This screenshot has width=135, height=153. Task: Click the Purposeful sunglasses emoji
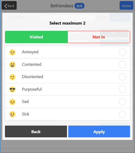tap(12, 89)
